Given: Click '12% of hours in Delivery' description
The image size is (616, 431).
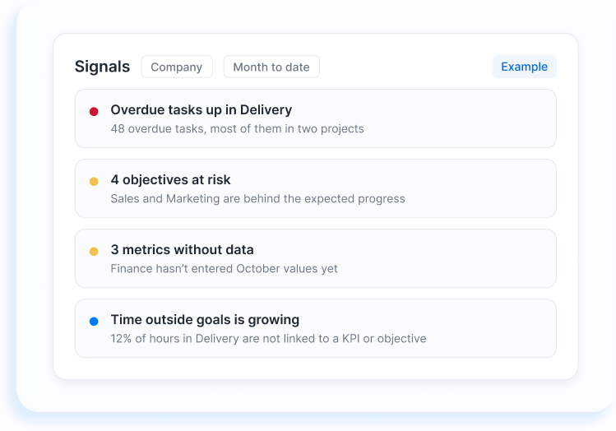Looking at the screenshot, I should (268, 339).
